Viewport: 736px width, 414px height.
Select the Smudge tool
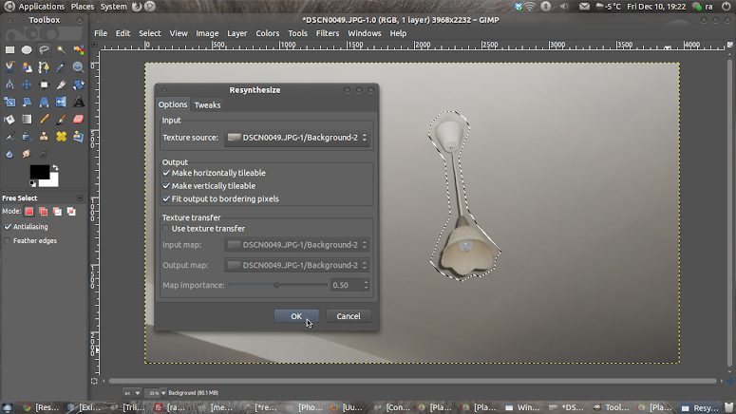click(x=27, y=154)
